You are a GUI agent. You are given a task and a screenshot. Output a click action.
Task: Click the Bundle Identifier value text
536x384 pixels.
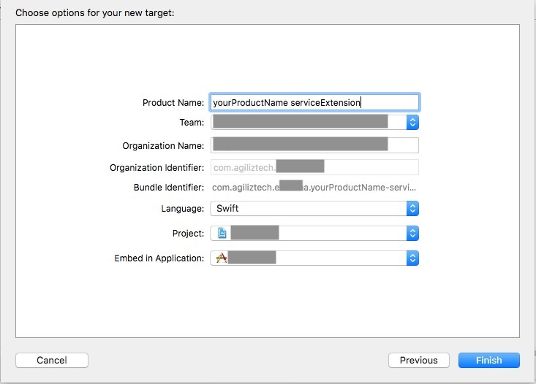(314, 188)
